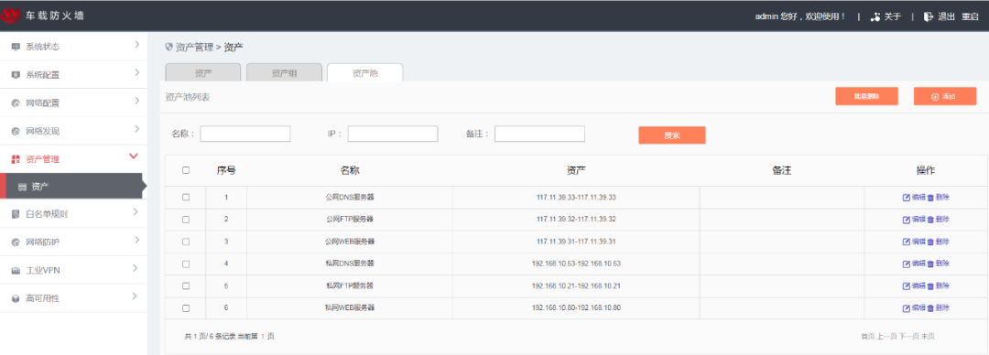Edit the 私网WEB服务器 row
Viewport: 989px width, 355px height.
[x=914, y=307]
